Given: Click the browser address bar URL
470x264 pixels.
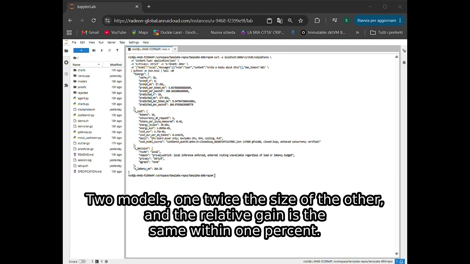Looking at the screenshot, I should (183, 21).
